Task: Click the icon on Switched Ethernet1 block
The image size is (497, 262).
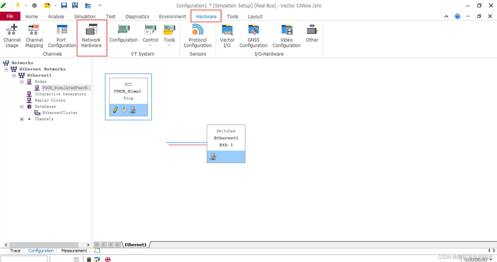Action: click(213, 157)
